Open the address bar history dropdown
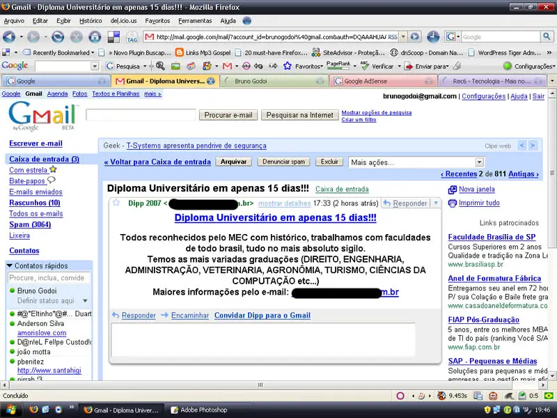This screenshot has height=418, width=557. click(x=403, y=37)
